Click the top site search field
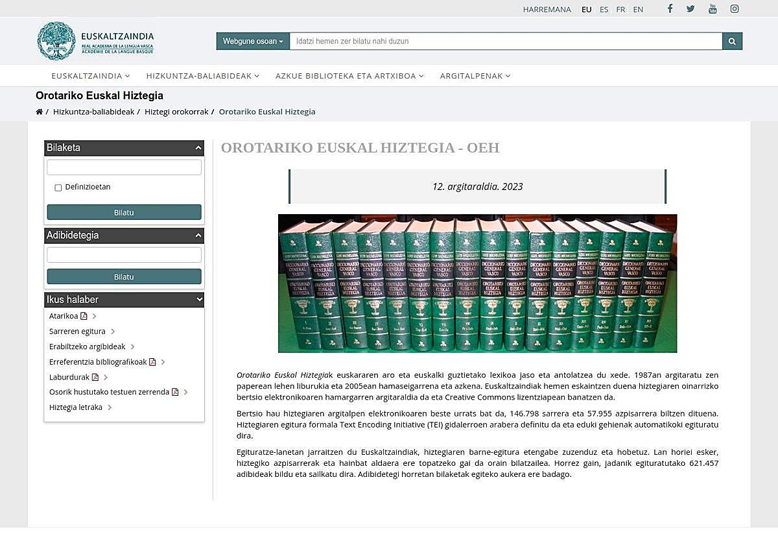Viewport: 778px width, 545px height. click(506, 42)
